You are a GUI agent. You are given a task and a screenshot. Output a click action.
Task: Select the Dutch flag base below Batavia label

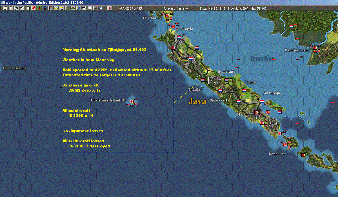coord(179,37)
